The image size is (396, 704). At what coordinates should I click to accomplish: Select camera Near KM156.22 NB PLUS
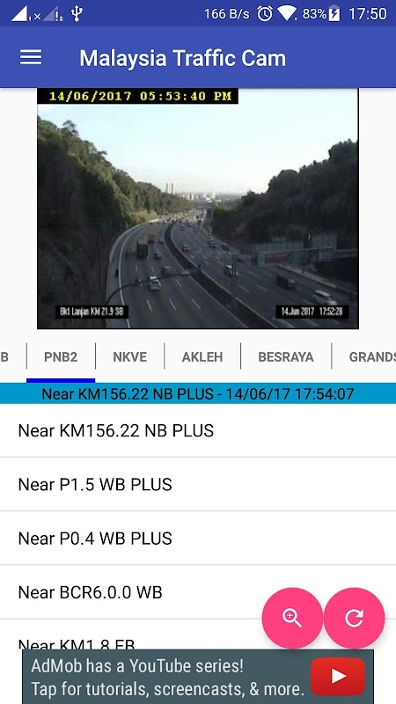click(x=198, y=430)
